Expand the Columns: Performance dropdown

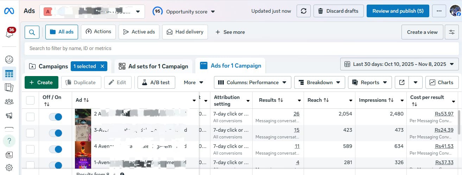[x=252, y=82]
